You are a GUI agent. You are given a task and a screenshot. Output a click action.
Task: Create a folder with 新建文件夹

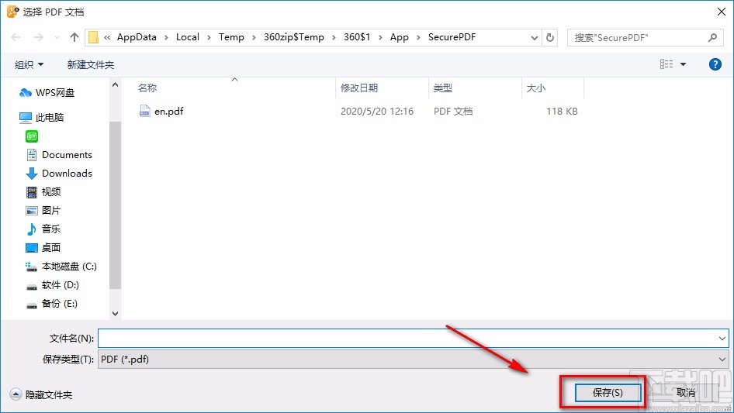(x=90, y=64)
